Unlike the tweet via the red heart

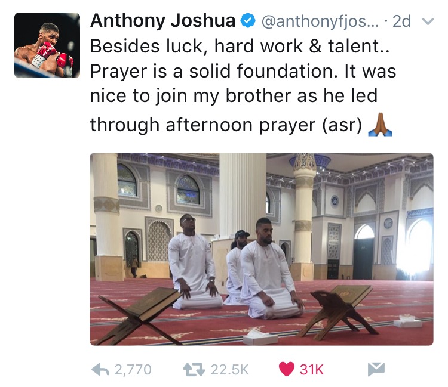(287, 369)
